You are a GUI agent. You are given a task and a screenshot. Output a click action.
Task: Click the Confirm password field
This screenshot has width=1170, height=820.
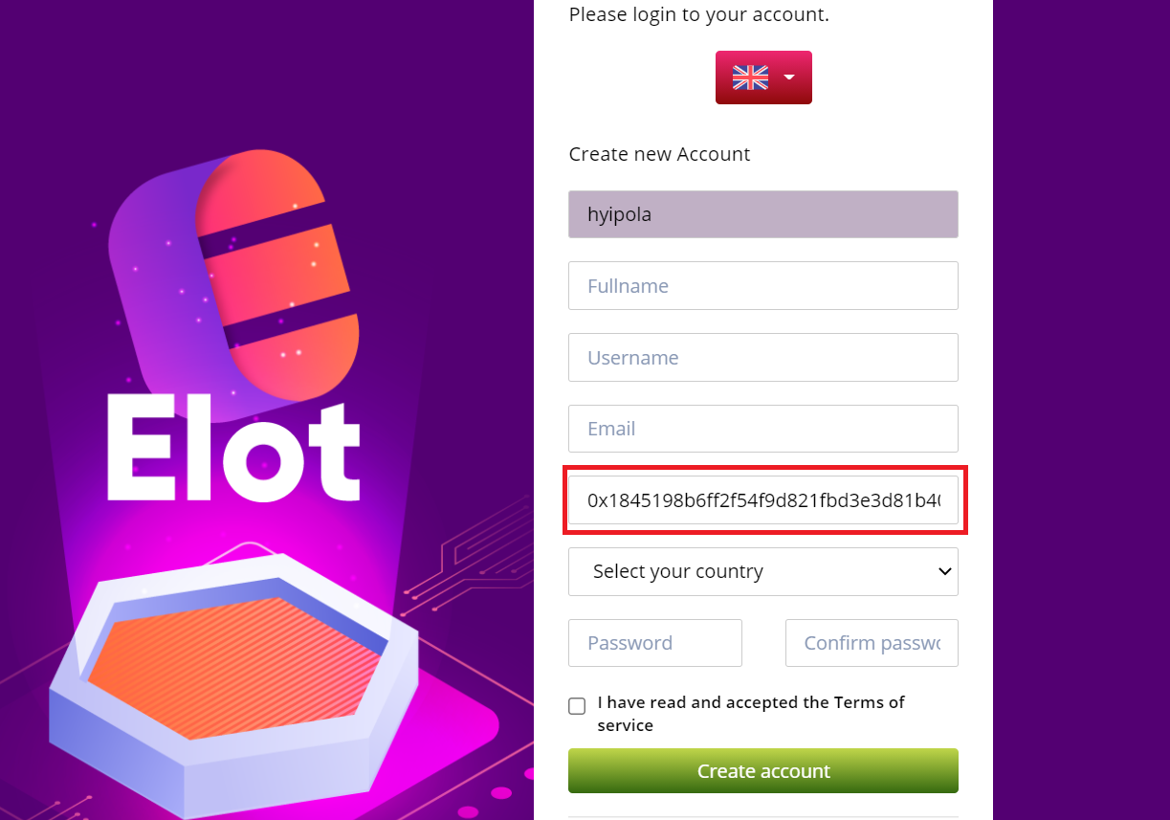click(871, 643)
